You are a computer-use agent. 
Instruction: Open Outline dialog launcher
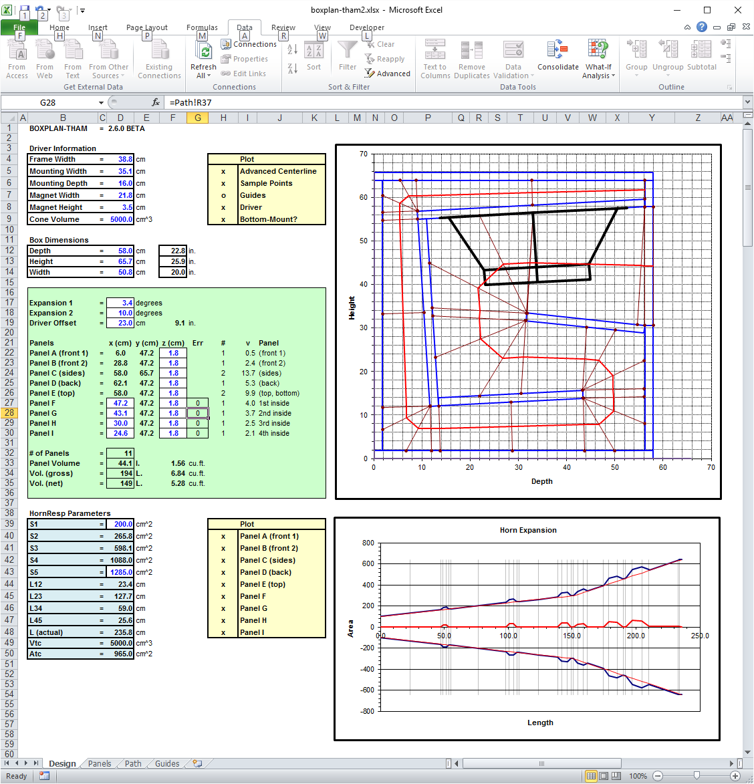729,88
